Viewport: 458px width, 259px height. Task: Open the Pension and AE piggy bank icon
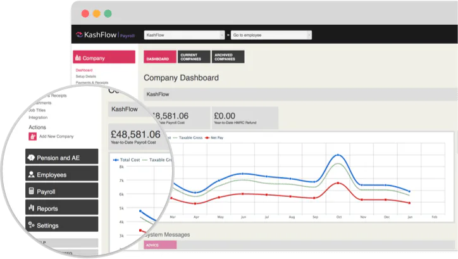pos(31,158)
